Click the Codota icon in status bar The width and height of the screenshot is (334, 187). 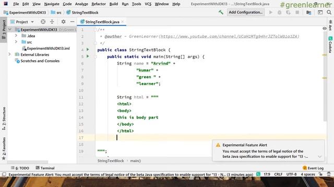tap(258, 174)
